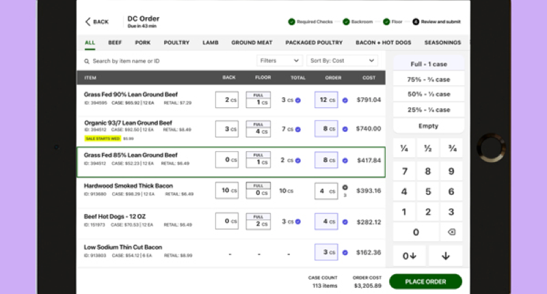This screenshot has width=547, height=294.
Task: Click the blue check beside Grass Fed 90% order
Action: [x=345, y=100]
